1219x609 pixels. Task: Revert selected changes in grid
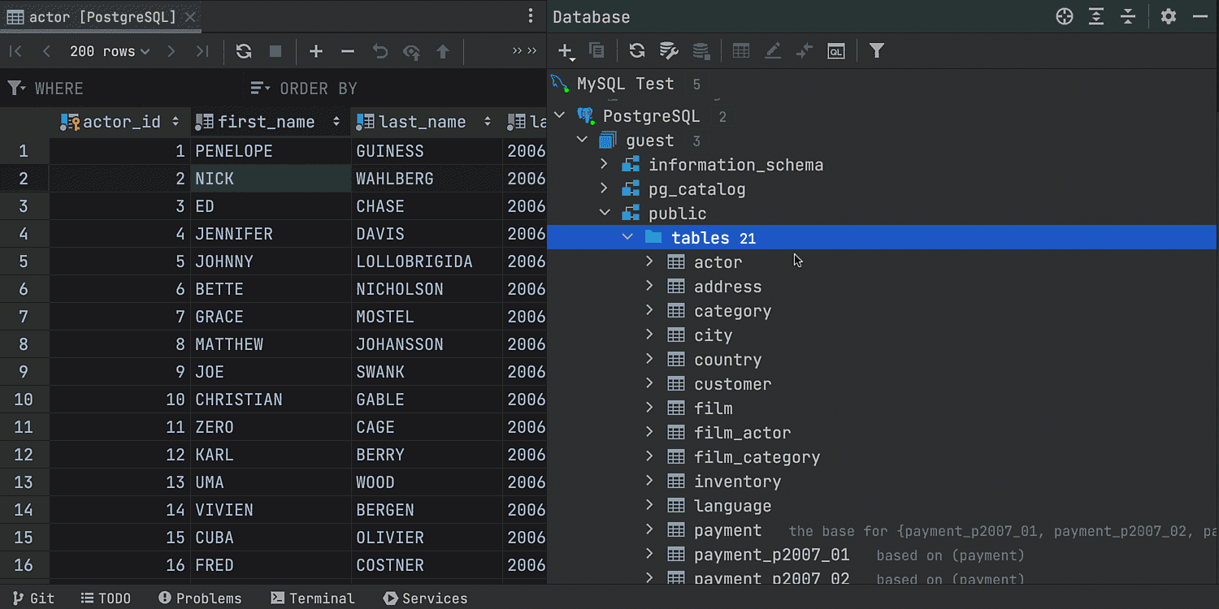[380, 51]
